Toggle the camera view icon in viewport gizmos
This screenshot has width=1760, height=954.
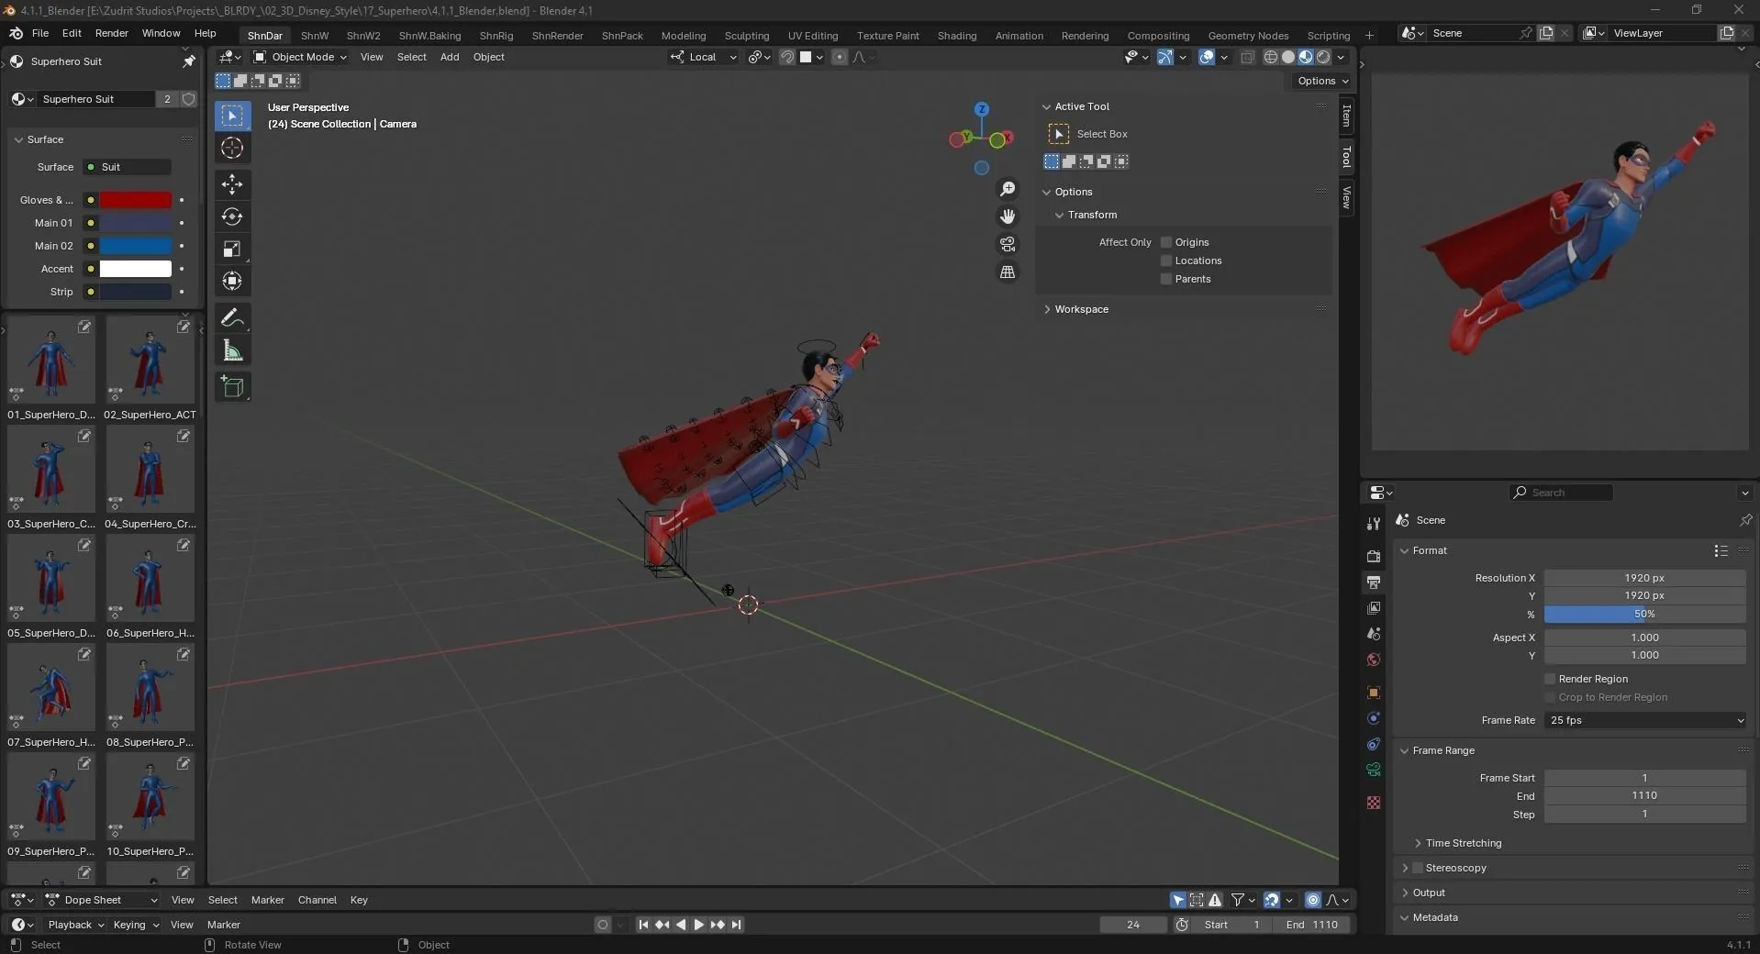[1008, 243]
